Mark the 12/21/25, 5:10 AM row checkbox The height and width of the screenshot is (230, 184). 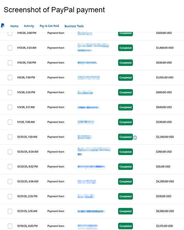(10, 211)
